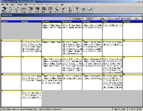Viewport: 143px width, 111px height.
Task: Open the Group toolbar icon
Action: pos(24,10)
